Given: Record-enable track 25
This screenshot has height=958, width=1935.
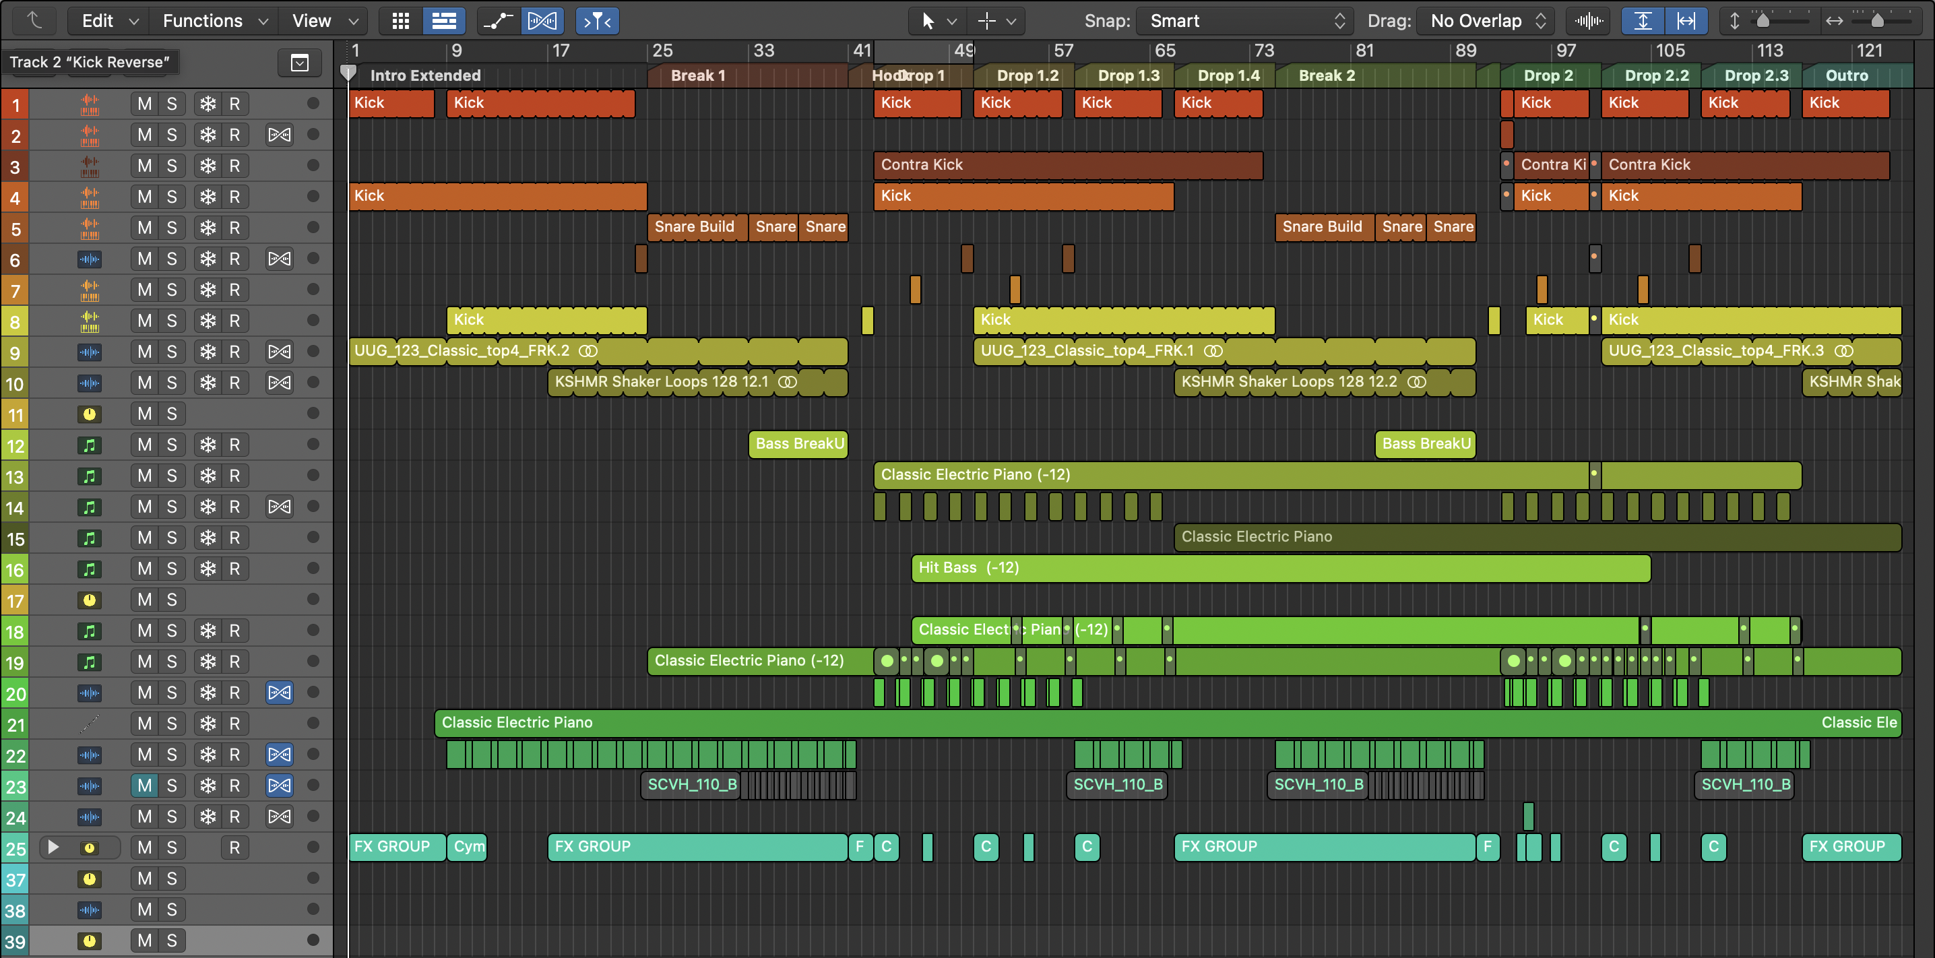Looking at the screenshot, I should pyautogui.click(x=234, y=848).
